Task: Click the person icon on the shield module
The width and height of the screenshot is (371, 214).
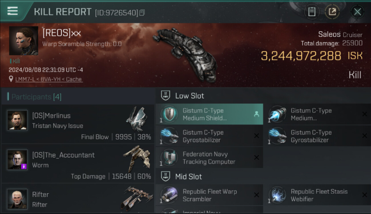Action: point(256,114)
